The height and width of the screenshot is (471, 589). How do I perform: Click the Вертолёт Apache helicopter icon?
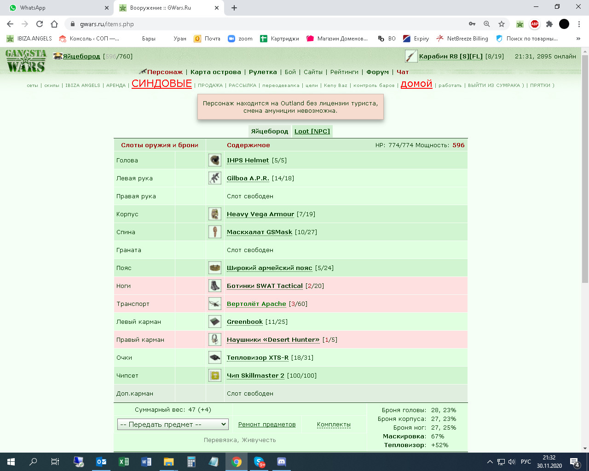click(x=215, y=304)
